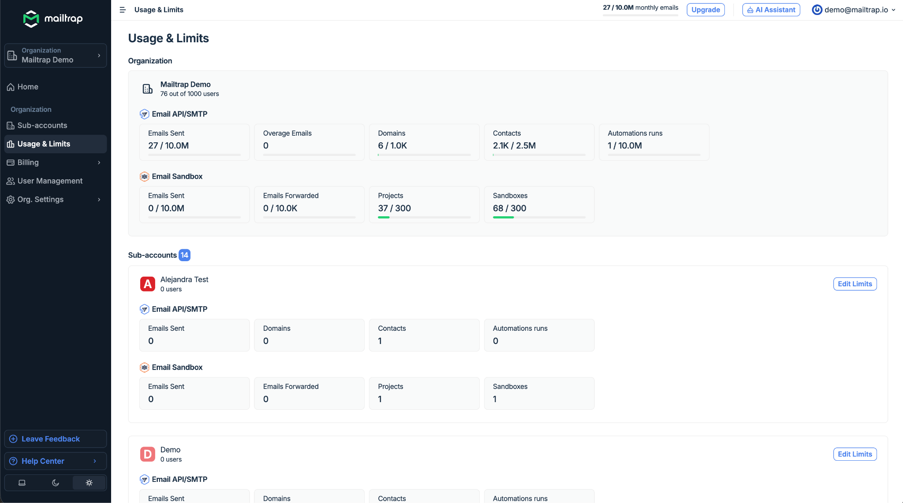Click the Demo sub-account D avatar
This screenshot has width=903, height=503.
click(x=148, y=454)
